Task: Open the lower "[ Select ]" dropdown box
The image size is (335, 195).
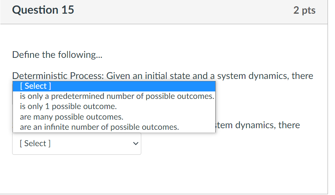Action: (x=76, y=143)
